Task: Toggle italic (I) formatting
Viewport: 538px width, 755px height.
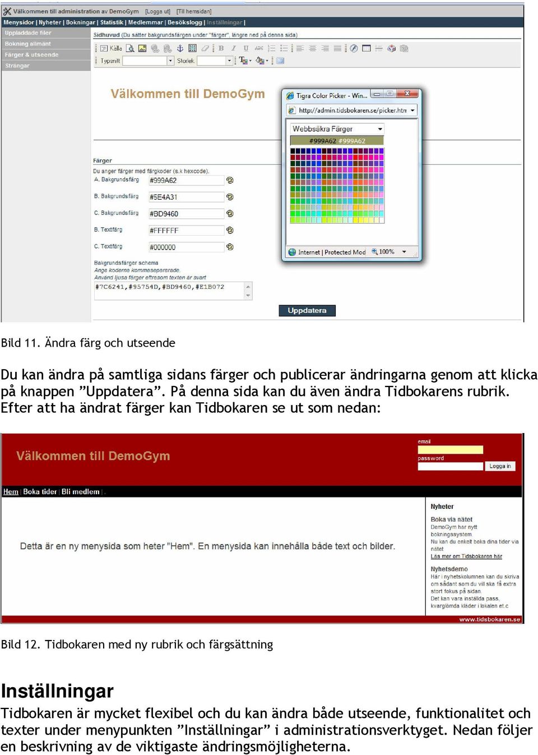Action: (234, 49)
